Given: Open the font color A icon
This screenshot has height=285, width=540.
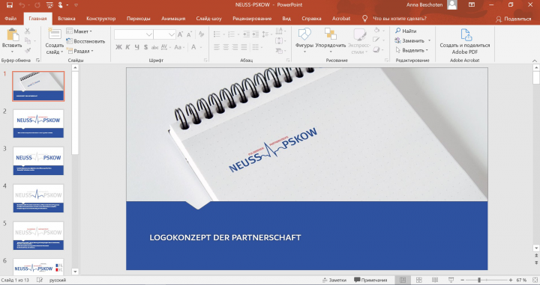Looking at the screenshot, I should 193,47.
